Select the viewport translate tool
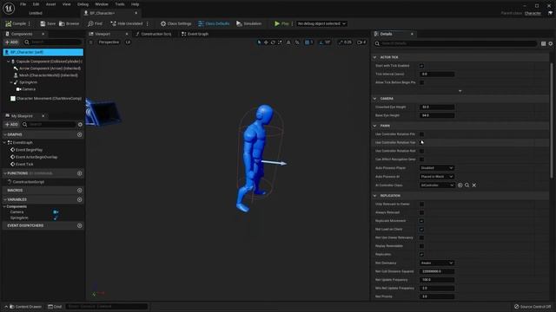 pos(266,42)
